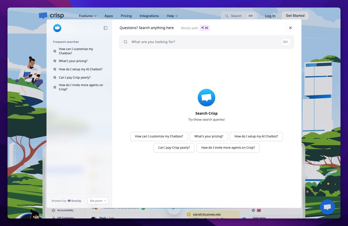Click suggestion chip 'How do I invite more agents on Crisp?'

[228, 148]
